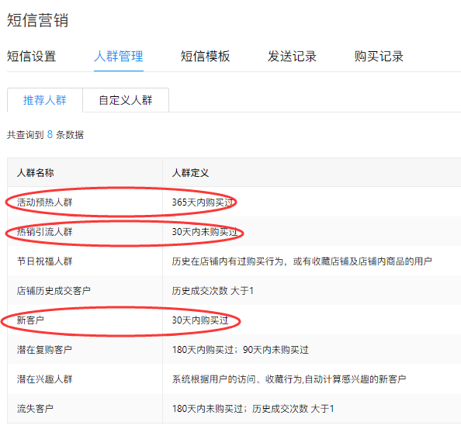
Task: Click the 活动预热人群 row name
Action: [x=44, y=202]
